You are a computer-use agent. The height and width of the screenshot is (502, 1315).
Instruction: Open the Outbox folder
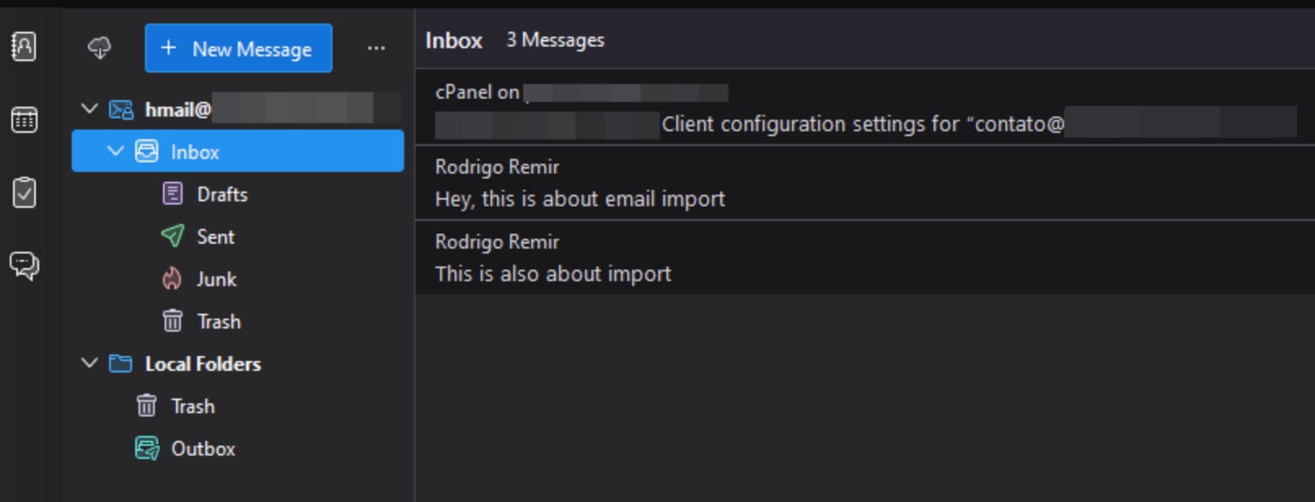tap(203, 449)
